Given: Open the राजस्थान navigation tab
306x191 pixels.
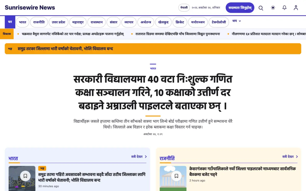Looking at the screenshot, I should pyautogui.click(x=97, y=22).
